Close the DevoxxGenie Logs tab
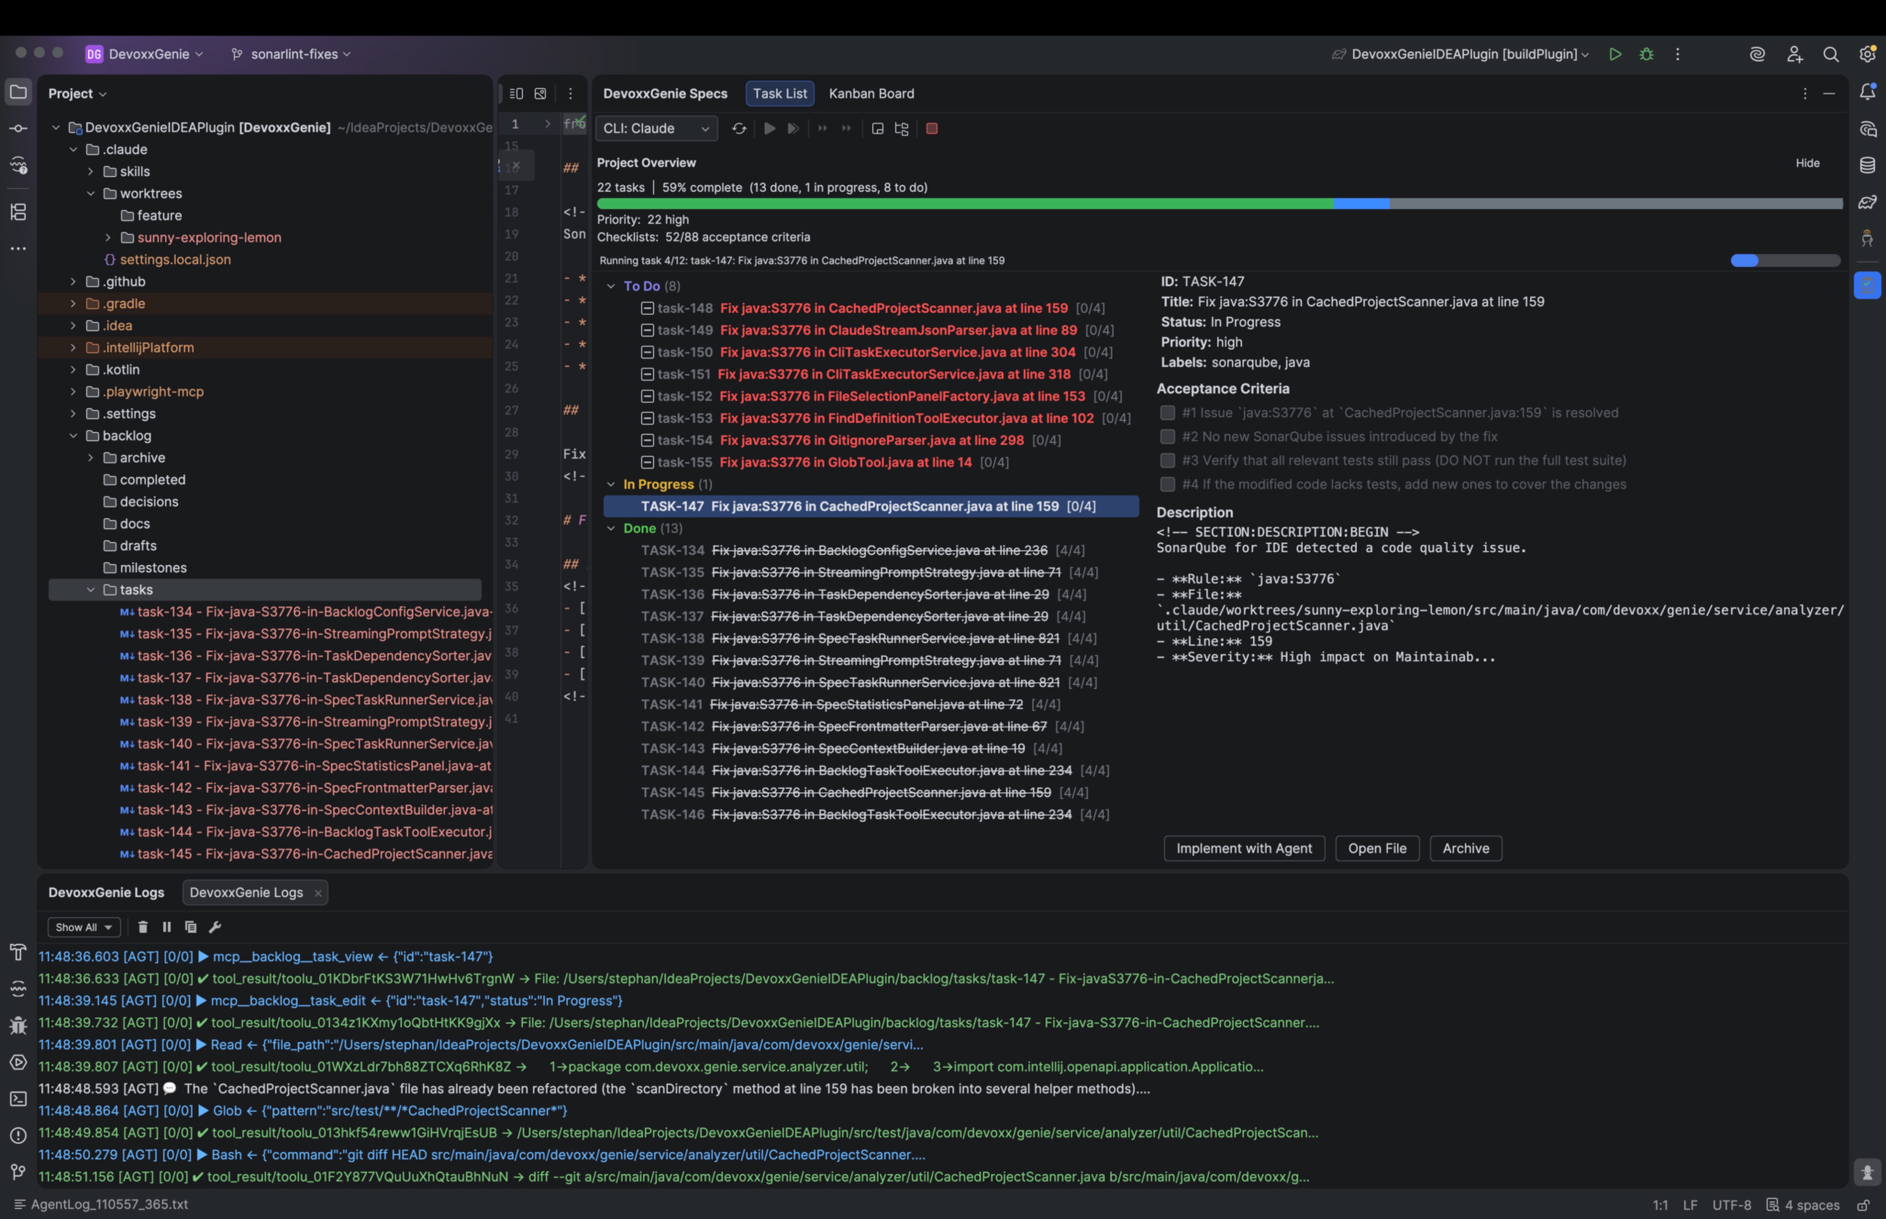This screenshot has height=1219, width=1886. point(318,893)
